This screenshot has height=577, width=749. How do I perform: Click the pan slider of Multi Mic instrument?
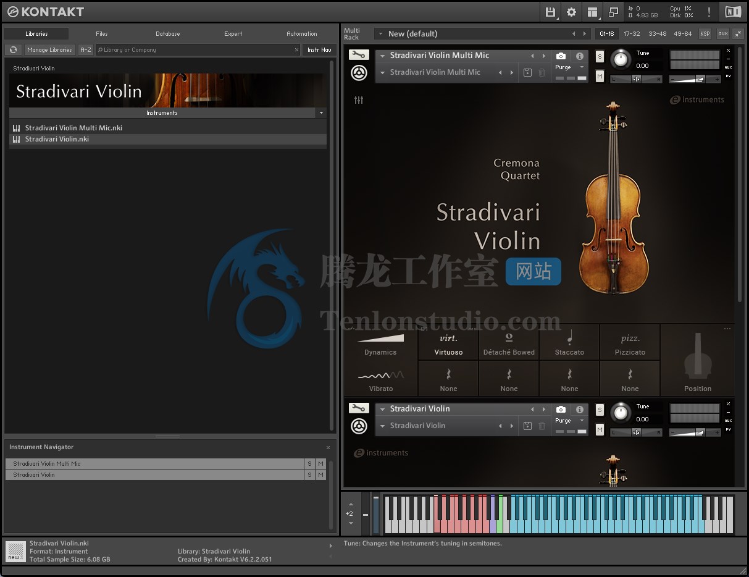coord(636,78)
